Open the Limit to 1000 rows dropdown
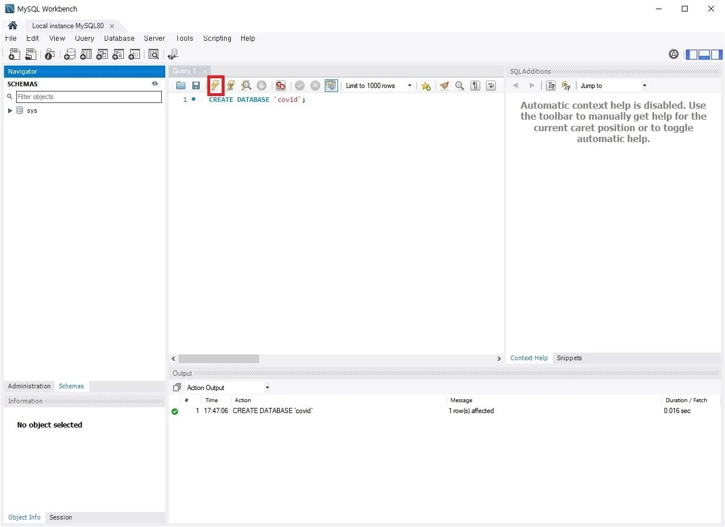 coord(409,86)
